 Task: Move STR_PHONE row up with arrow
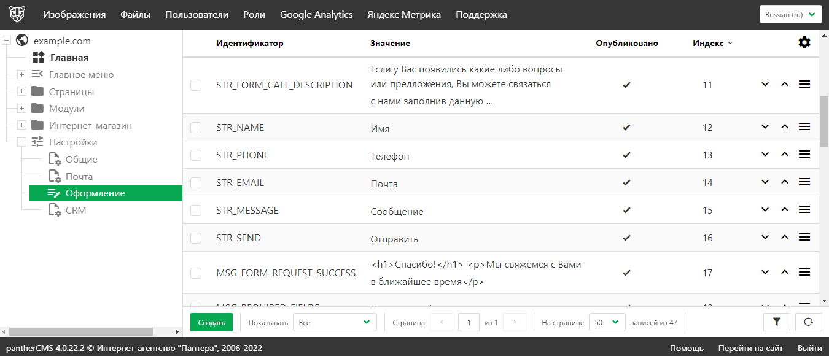click(x=784, y=155)
